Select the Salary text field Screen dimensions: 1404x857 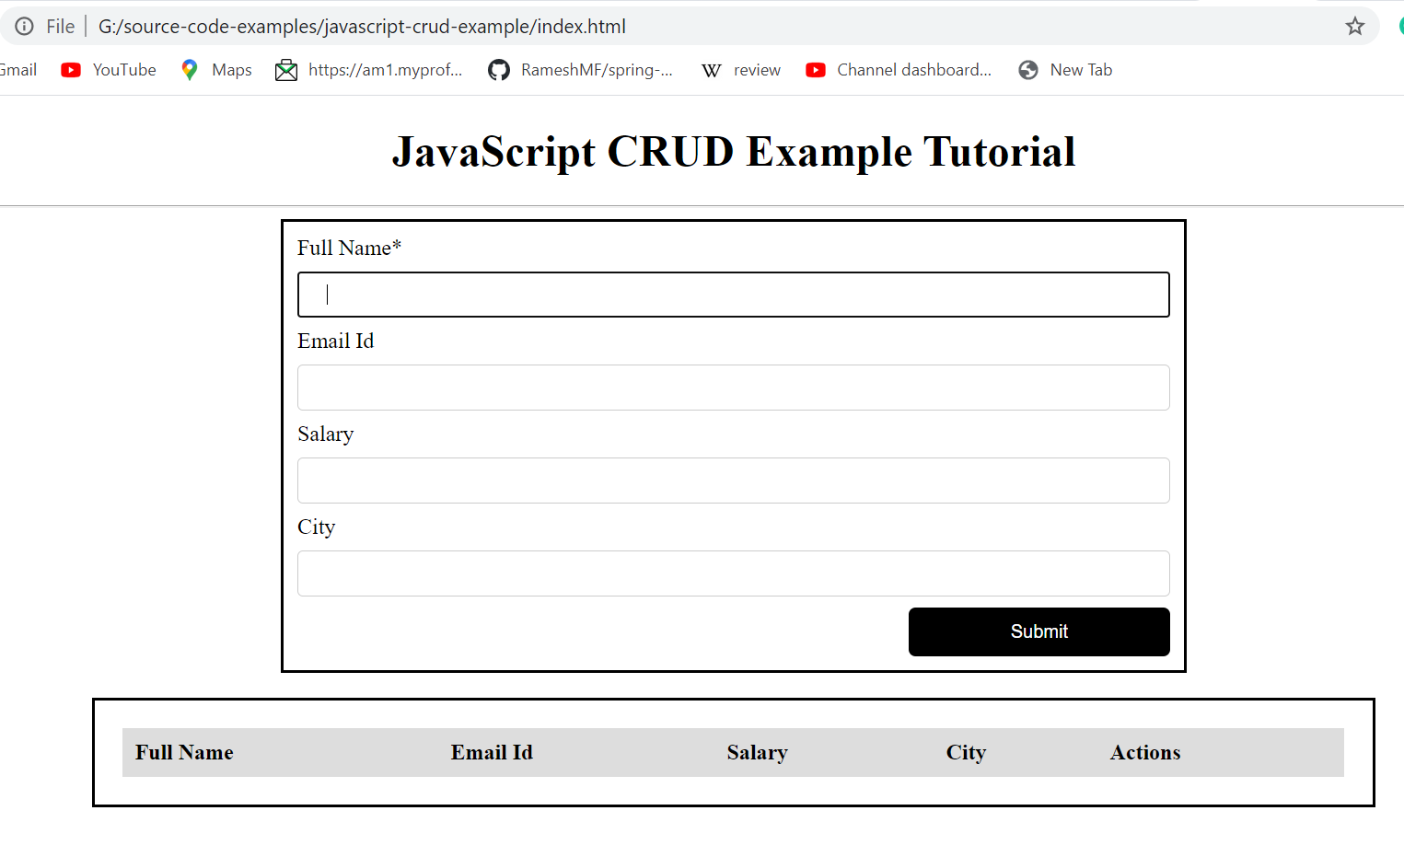tap(733, 481)
